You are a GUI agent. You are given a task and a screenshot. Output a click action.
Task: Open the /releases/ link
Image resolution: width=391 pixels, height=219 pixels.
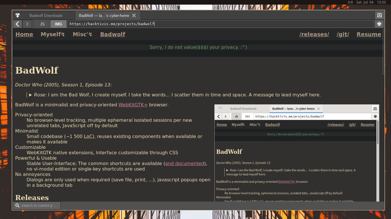point(314,34)
